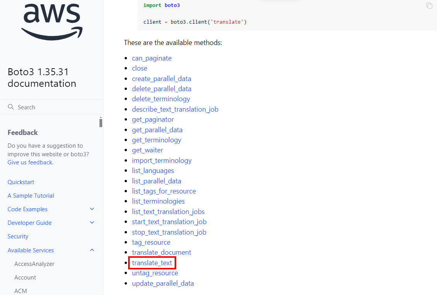Open the start_text_translation_job method
Viewport: 437px width, 295px height.
169,221
